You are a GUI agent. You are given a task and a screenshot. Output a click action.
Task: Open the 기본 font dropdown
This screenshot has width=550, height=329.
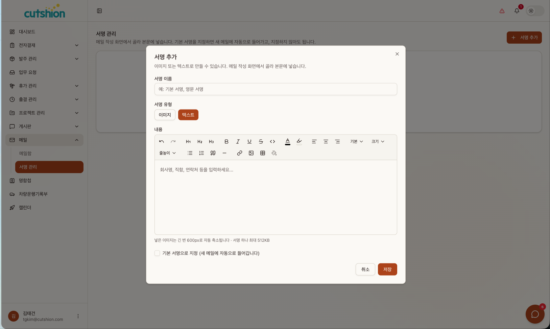point(357,142)
